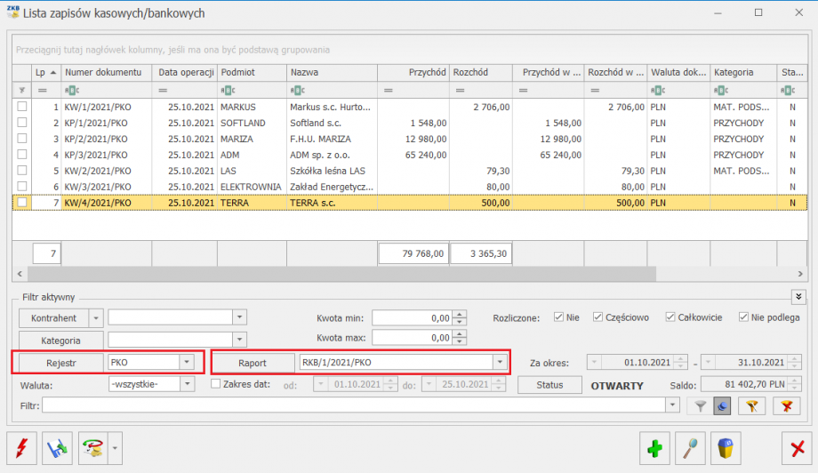This screenshot has width=818, height=473.
Task: Tick checkbox for row KP/2/2021/PKO
Action: [x=22, y=139]
